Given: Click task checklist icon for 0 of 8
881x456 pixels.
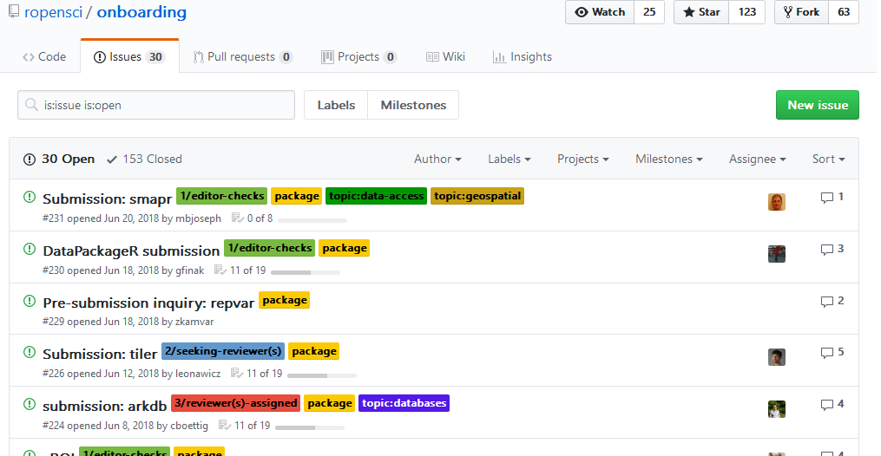Looking at the screenshot, I should coord(237,218).
